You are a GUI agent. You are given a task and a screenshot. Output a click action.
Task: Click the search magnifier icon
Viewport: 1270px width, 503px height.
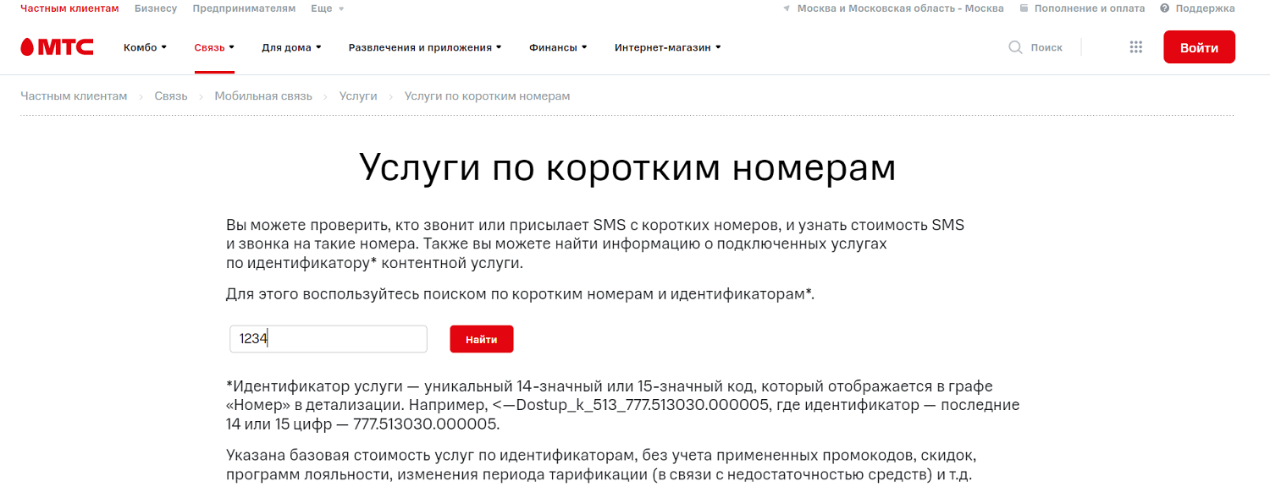tap(1015, 47)
